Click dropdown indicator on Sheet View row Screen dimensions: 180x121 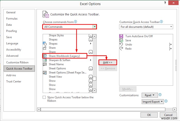pos(91,77)
